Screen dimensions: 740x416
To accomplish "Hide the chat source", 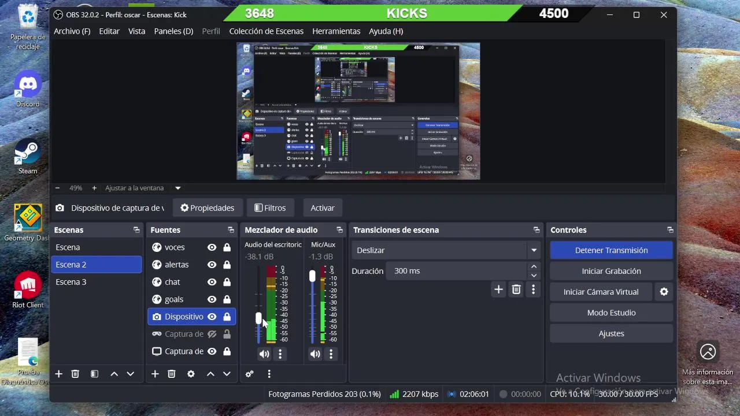I will [x=212, y=282].
